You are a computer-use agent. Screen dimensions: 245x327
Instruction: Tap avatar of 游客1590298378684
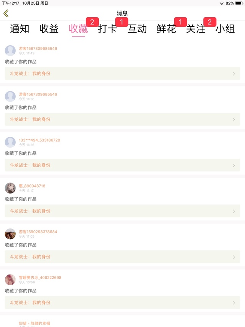tap(10, 234)
